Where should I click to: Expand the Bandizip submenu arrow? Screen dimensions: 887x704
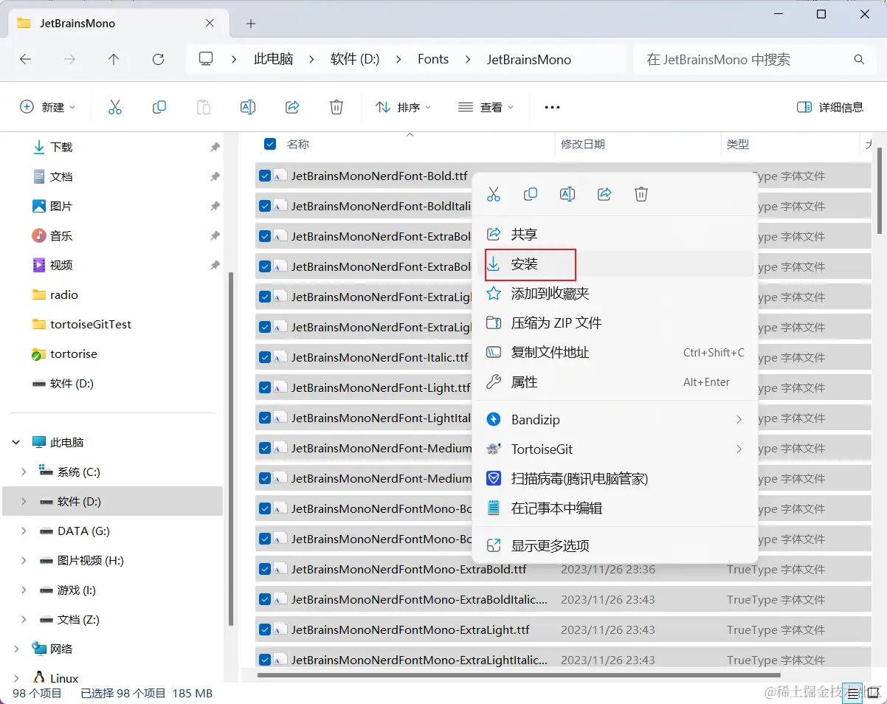[739, 419]
